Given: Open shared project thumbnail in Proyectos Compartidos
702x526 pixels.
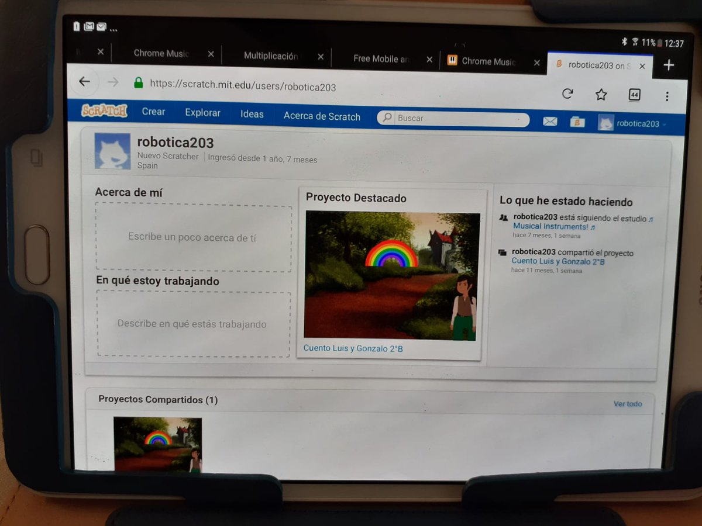Looking at the screenshot, I should [x=157, y=444].
